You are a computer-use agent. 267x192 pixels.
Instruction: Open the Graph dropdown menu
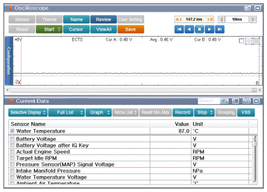(99, 112)
